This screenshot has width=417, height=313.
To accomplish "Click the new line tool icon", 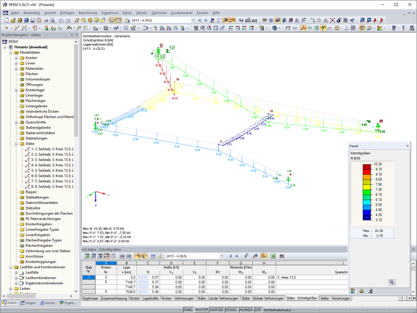I will pyautogui.click(x=16, y=28).
